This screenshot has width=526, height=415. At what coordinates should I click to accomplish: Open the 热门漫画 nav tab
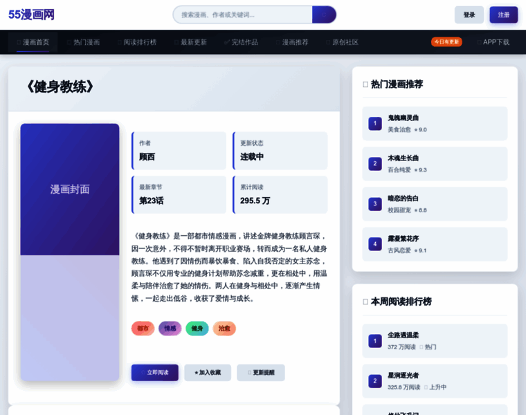pyautogui.click(x=83, y=42)
